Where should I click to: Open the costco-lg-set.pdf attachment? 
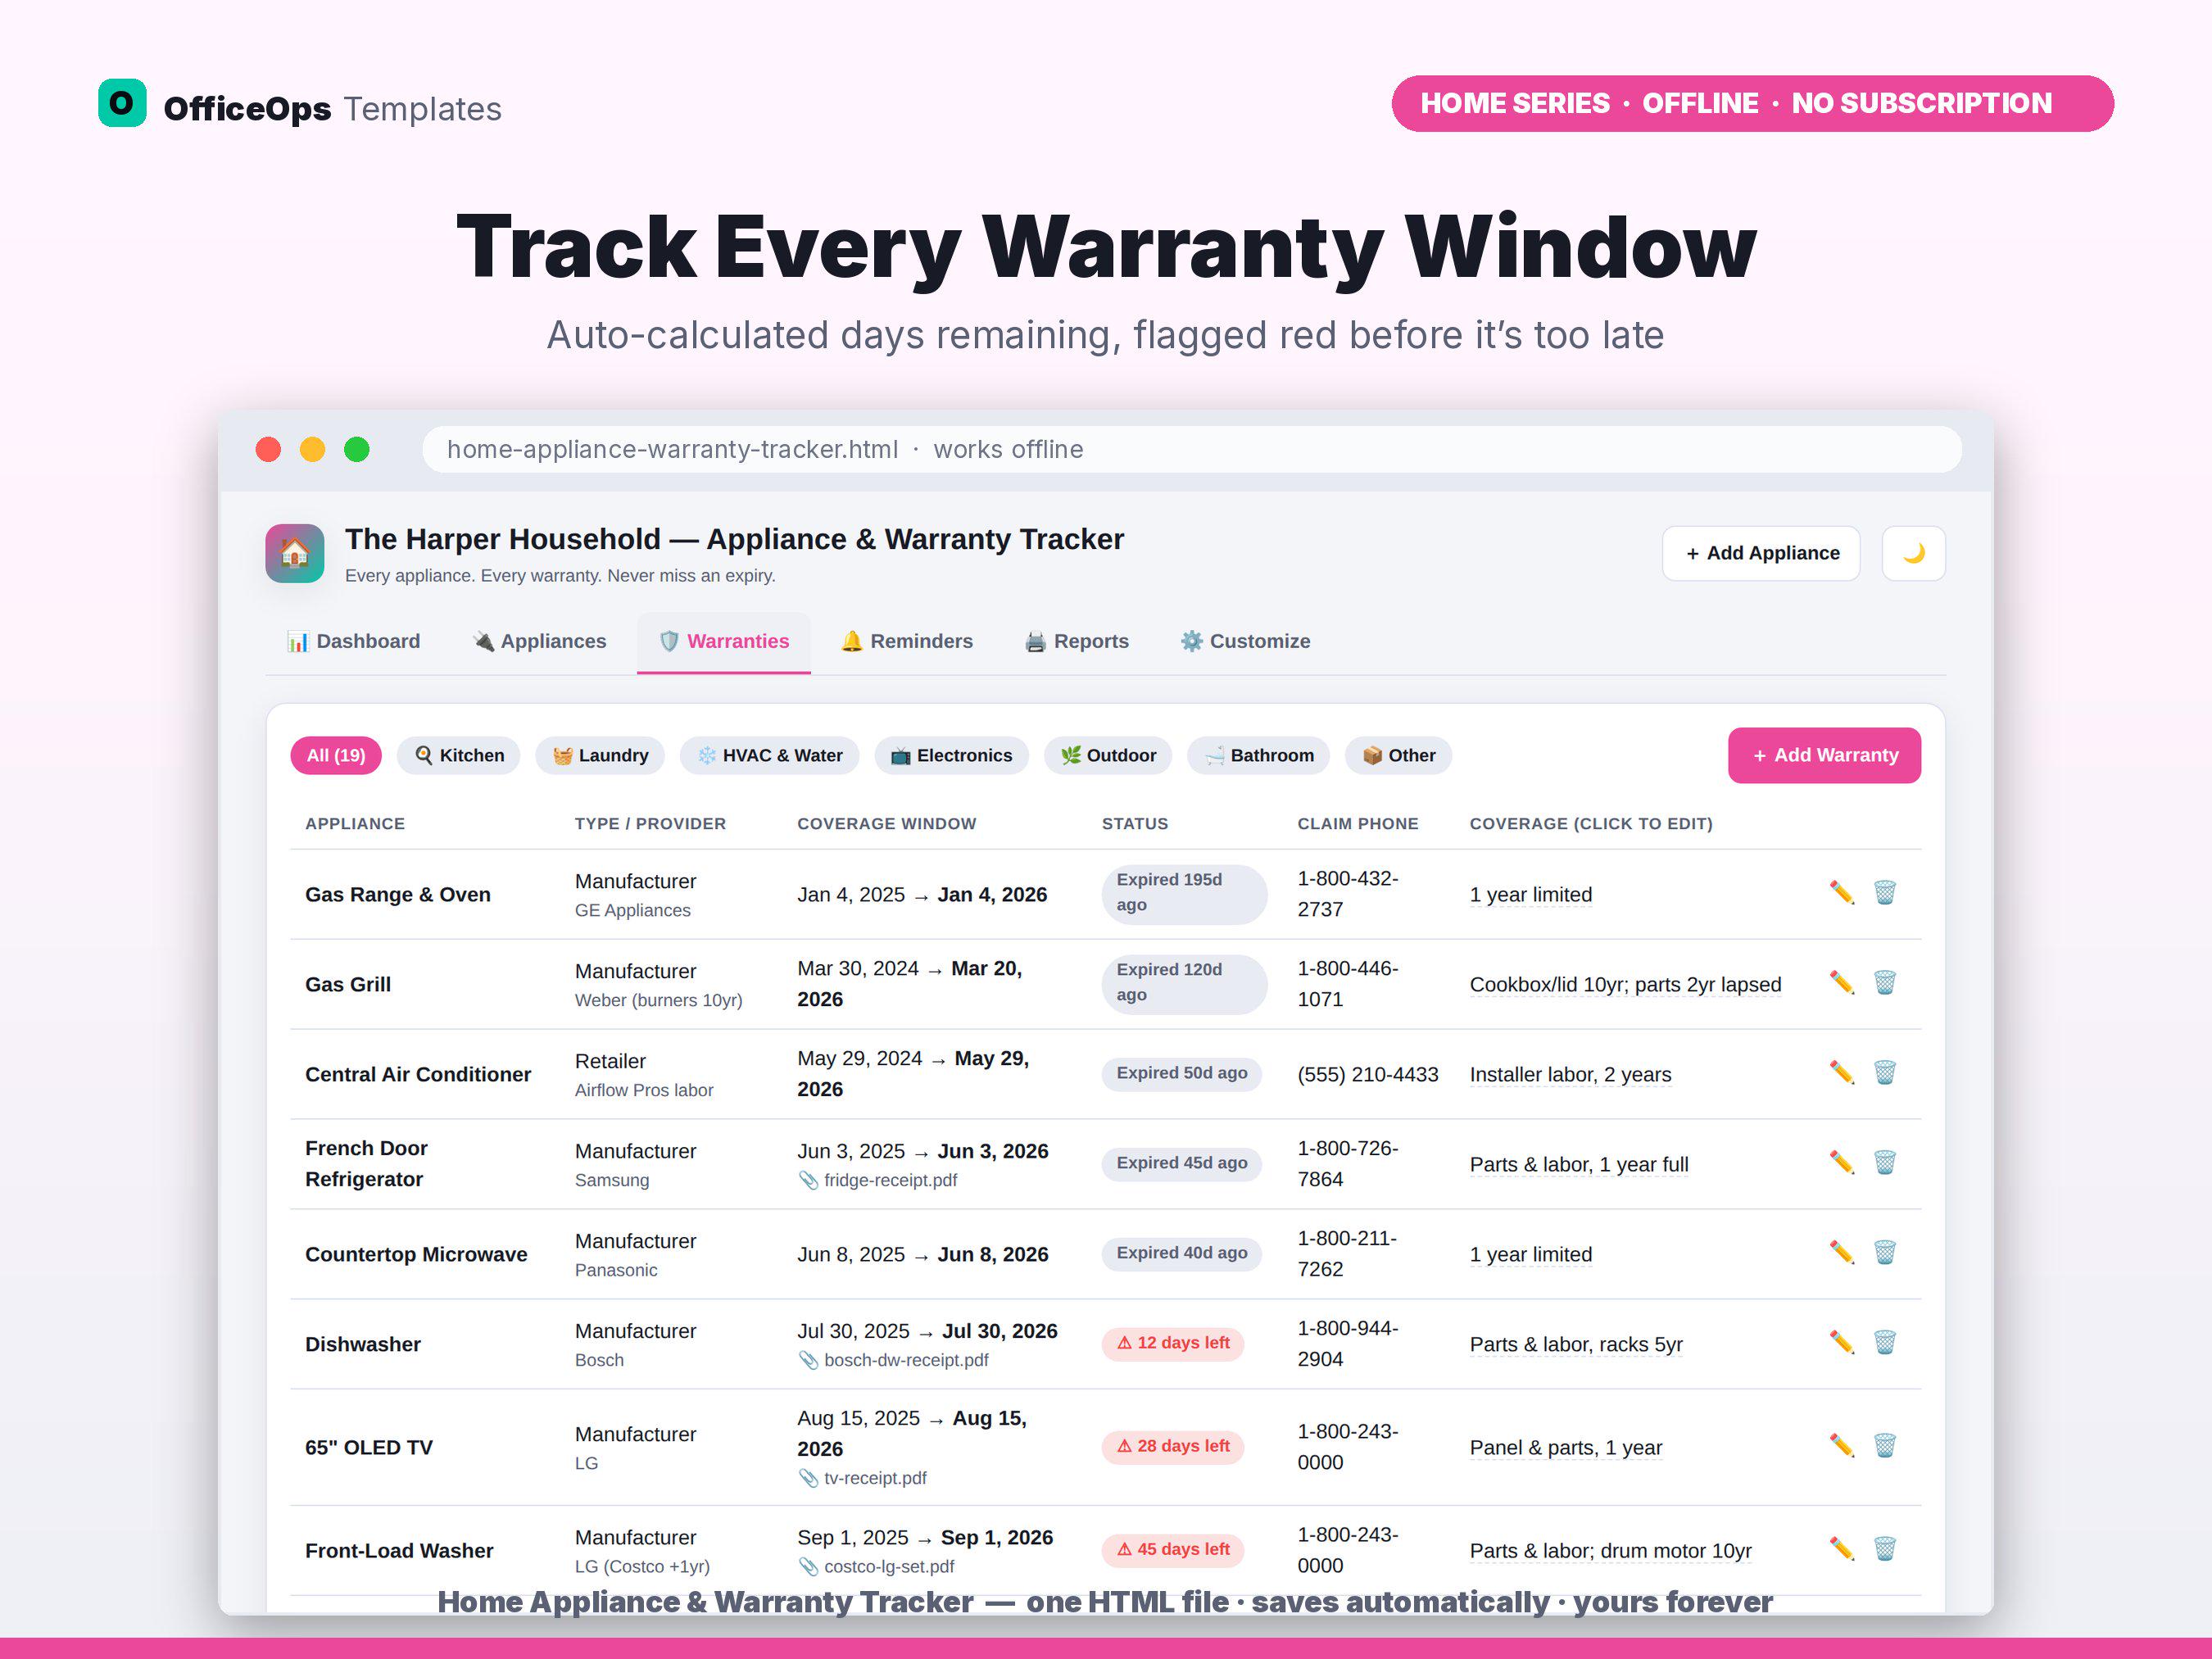pos(876,1566)
